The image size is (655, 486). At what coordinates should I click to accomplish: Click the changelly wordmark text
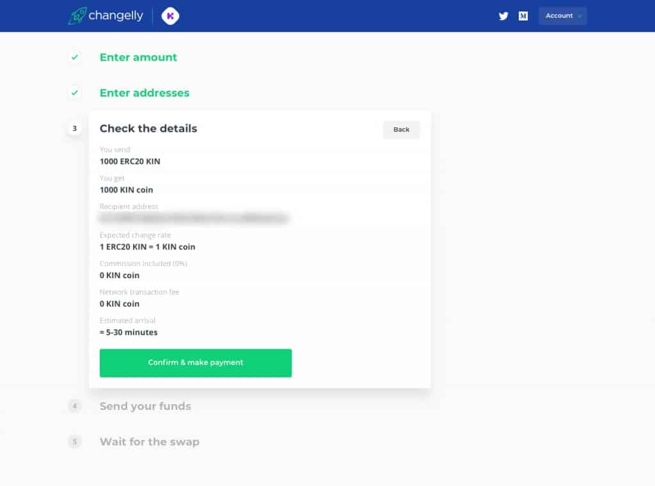tap(116, 15)
